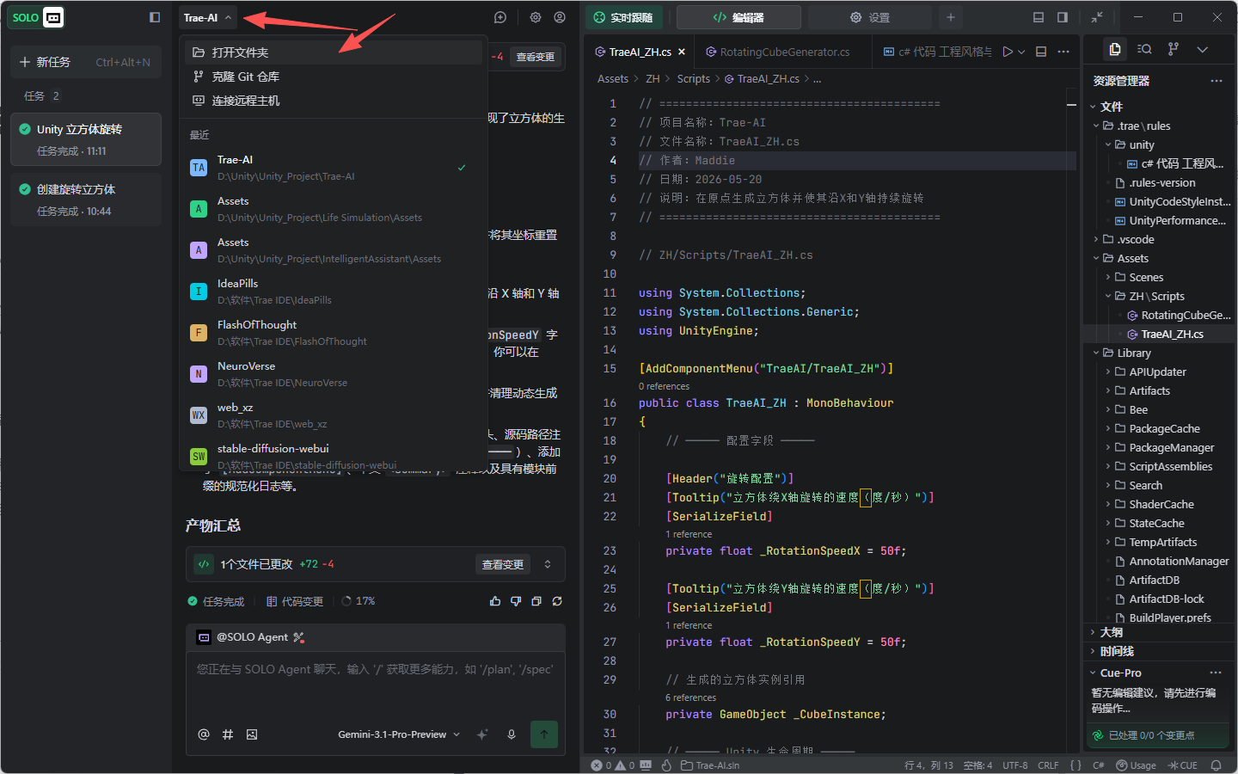Open the 创建旋转立方体 task
The height and width of the screenshot is (774, 1238).
coord(86,200)
